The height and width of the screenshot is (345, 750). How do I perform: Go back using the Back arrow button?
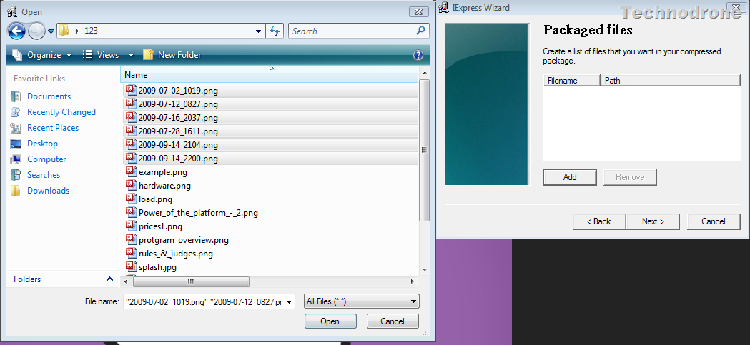pos(16,31)
